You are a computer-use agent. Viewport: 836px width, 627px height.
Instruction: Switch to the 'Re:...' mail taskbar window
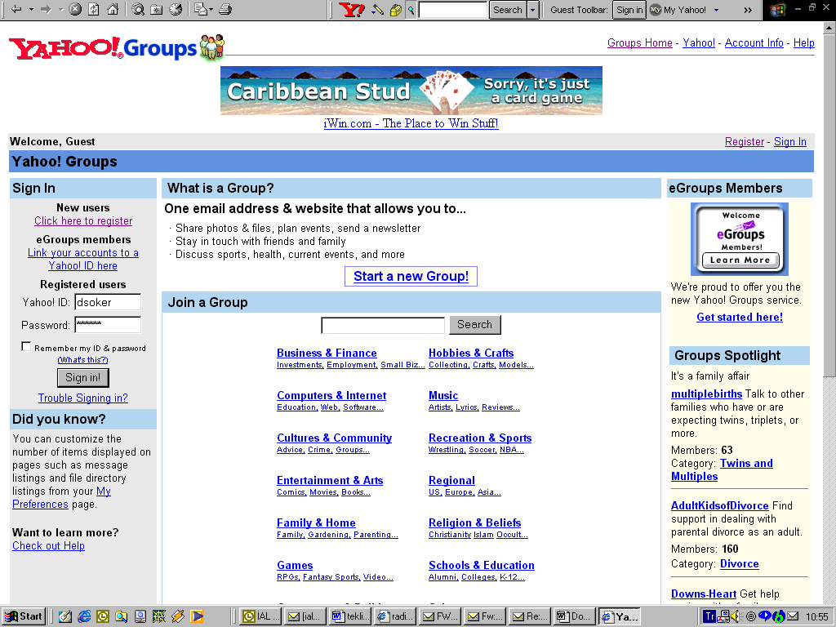pos(529,616)
